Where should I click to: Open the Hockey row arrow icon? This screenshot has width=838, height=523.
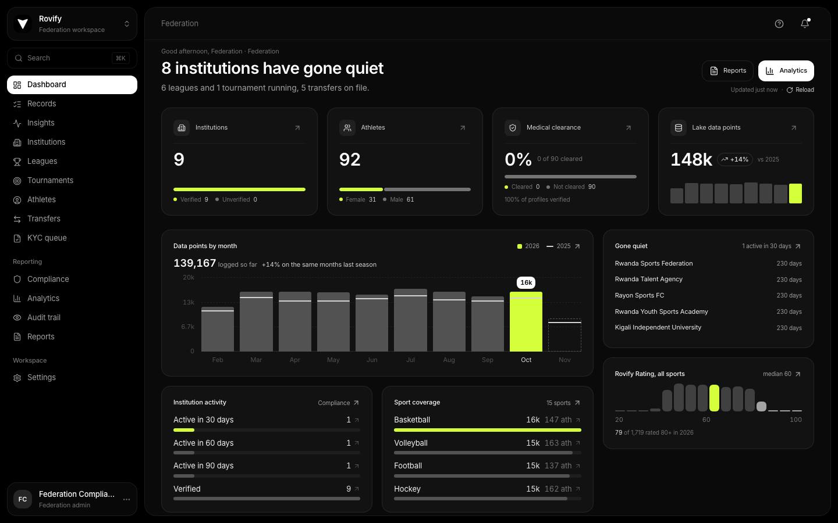click(578, 489)
